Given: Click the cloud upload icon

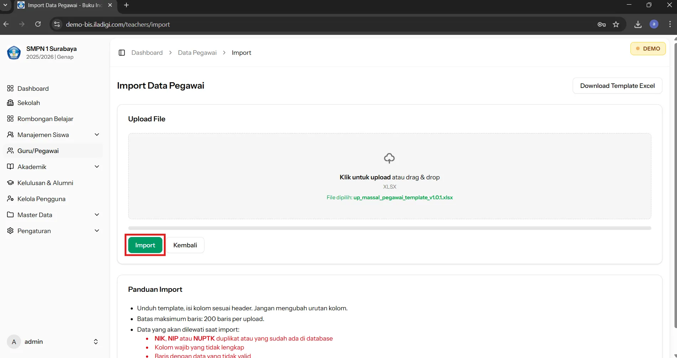Looking at the screenshot, I should click(x=389, y=158).
